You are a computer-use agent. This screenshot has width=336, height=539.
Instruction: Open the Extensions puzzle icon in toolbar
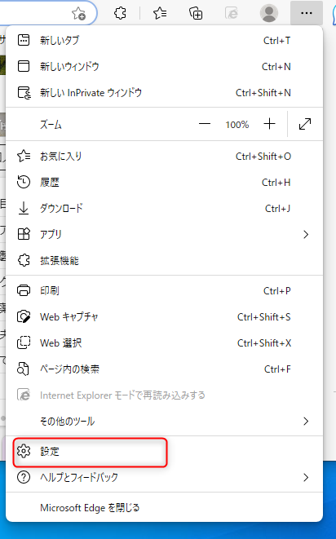(x=120, y=13)
